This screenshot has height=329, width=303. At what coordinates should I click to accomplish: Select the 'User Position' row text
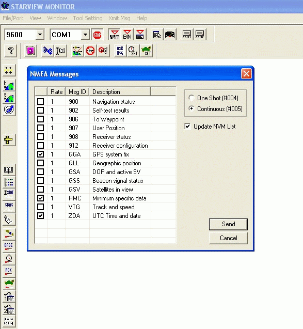pos(108,128)
